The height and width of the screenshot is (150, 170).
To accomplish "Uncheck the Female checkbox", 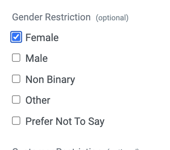I will [16, 37].
